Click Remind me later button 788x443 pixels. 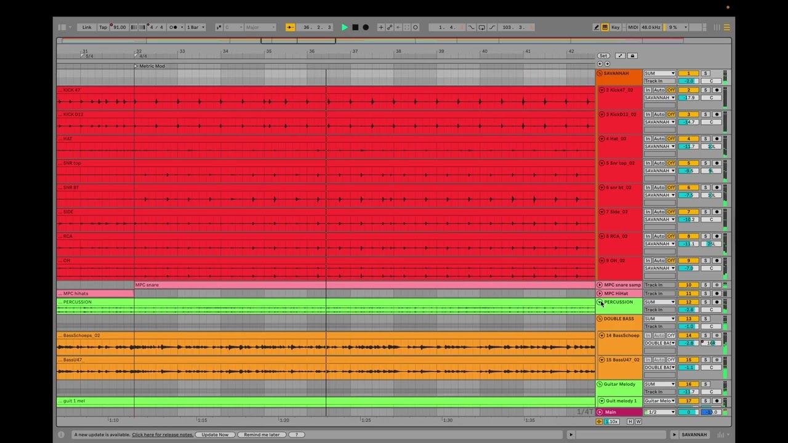(x=262, y=434)
